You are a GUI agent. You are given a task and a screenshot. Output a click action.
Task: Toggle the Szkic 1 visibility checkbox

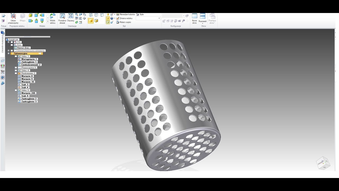tap(16, 56)
